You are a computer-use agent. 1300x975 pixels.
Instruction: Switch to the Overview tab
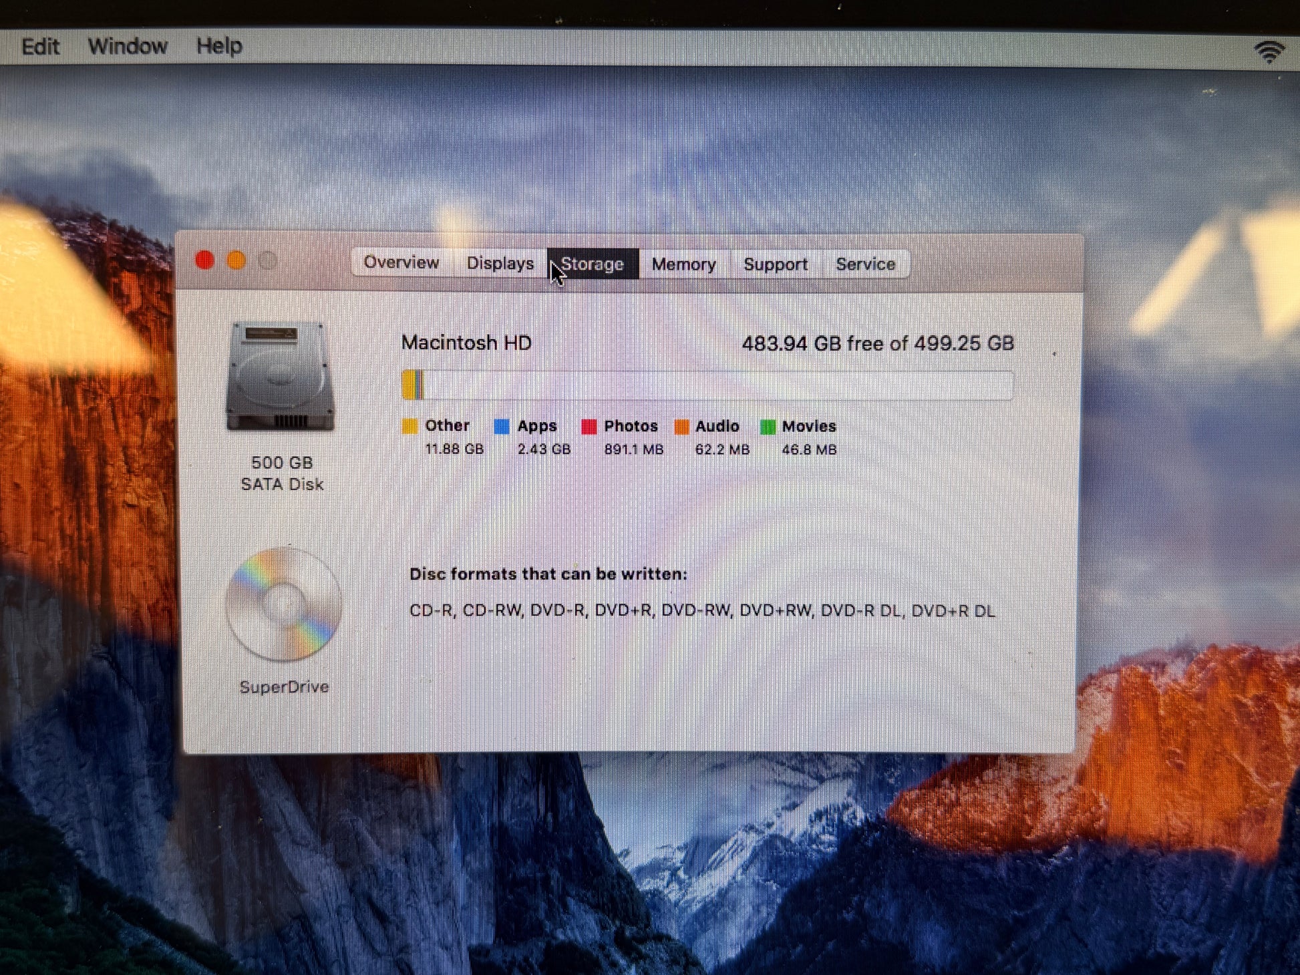coord(401,262)
